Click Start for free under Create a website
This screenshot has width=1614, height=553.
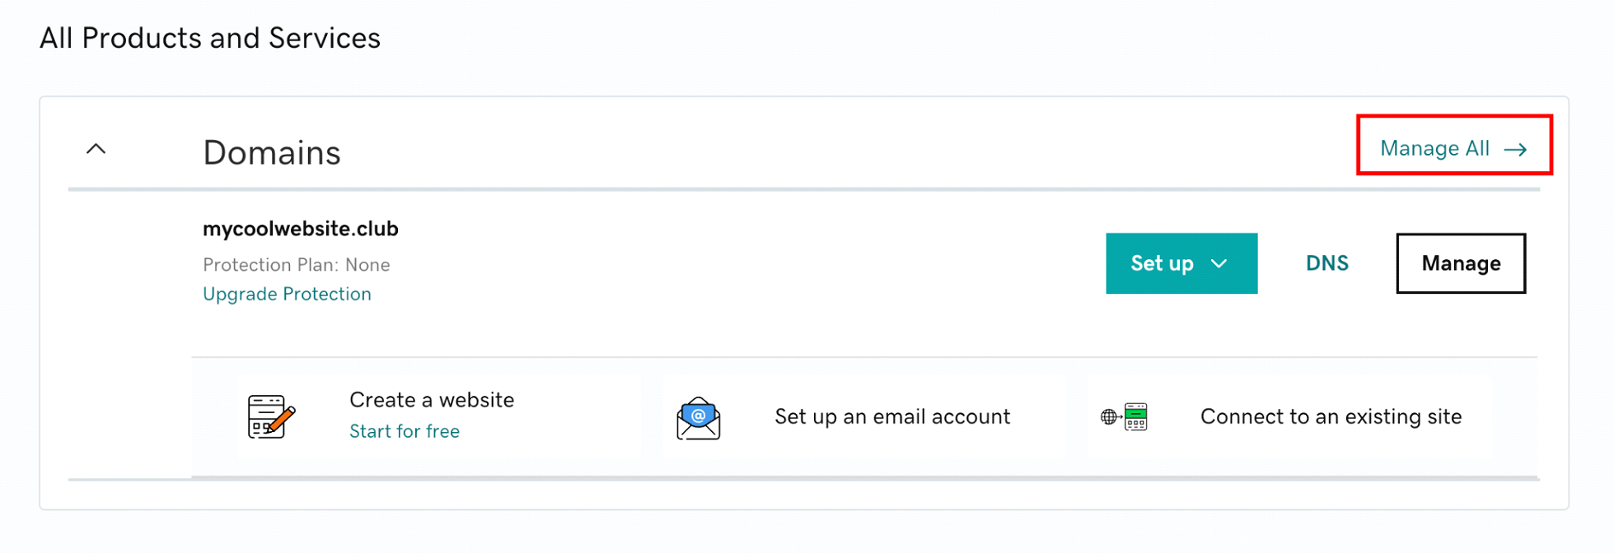point(405,430)
